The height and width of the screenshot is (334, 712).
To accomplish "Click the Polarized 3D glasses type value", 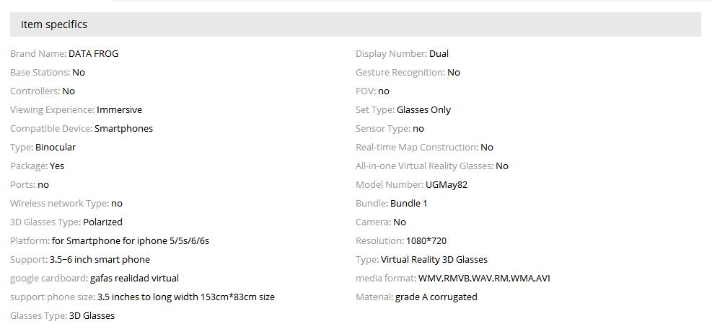I will pyautogui.click(x=102, y=222).
